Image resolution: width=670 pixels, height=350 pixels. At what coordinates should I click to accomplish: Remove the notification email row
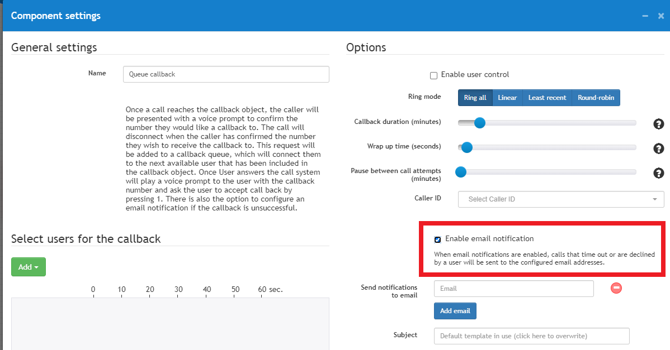(616, 288)
